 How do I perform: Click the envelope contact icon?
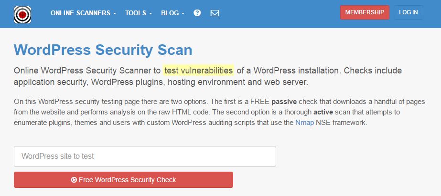(215, 13)
